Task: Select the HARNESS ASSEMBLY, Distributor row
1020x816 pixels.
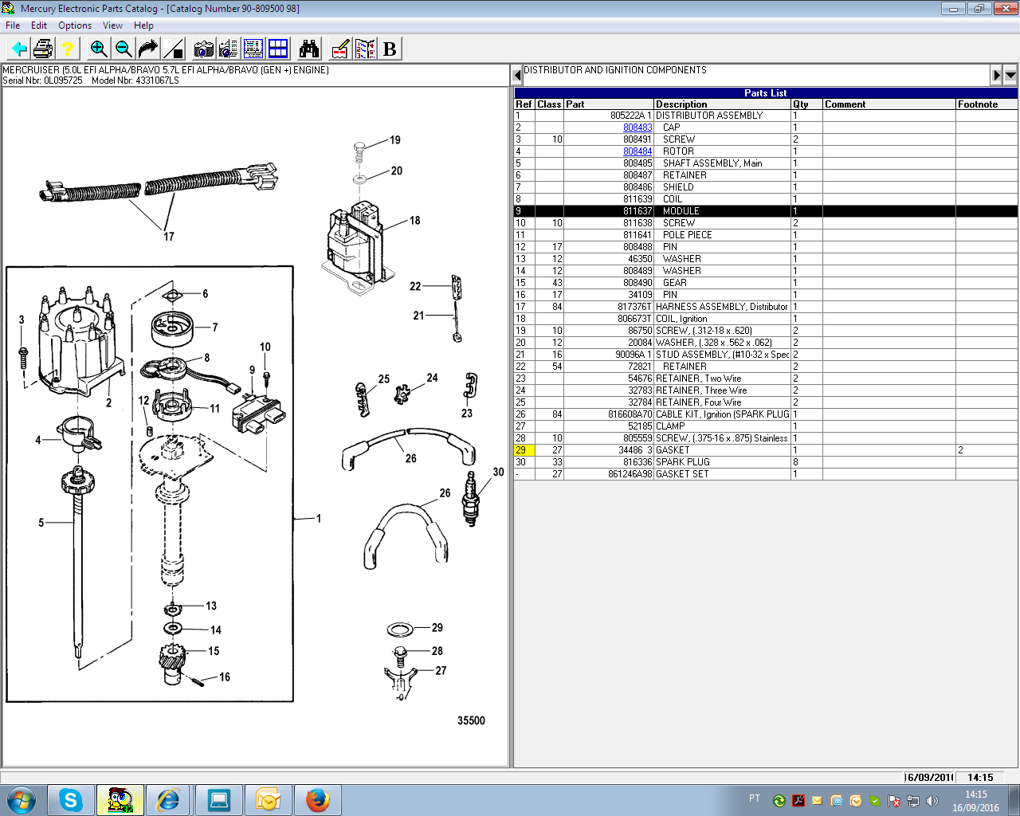Action: click(x=766, y=307)
